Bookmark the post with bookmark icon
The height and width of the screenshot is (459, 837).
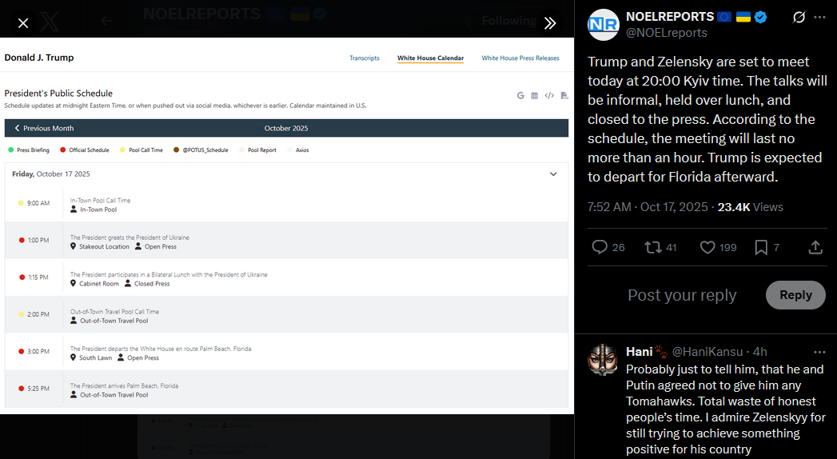coord(761,247)
